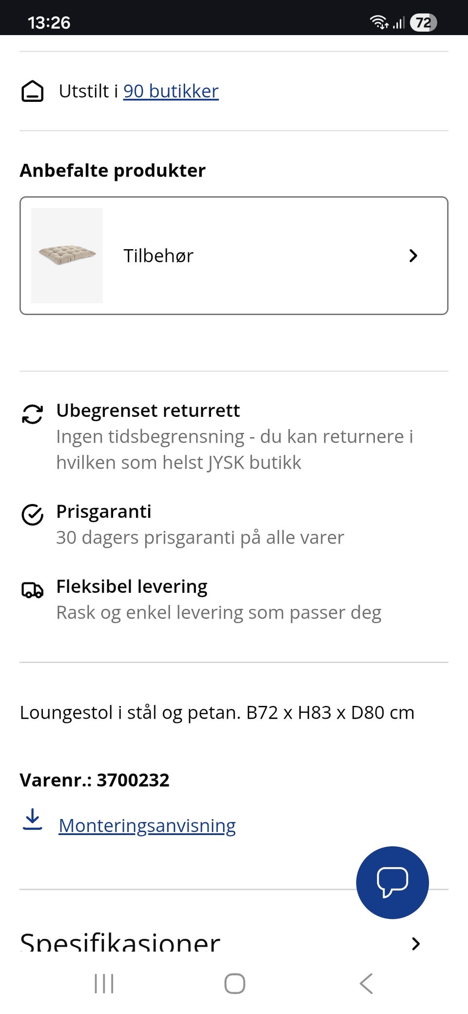Tap the store house icon beside Utstilt
Screen dimensions: 468x1014
pos(33,91)
